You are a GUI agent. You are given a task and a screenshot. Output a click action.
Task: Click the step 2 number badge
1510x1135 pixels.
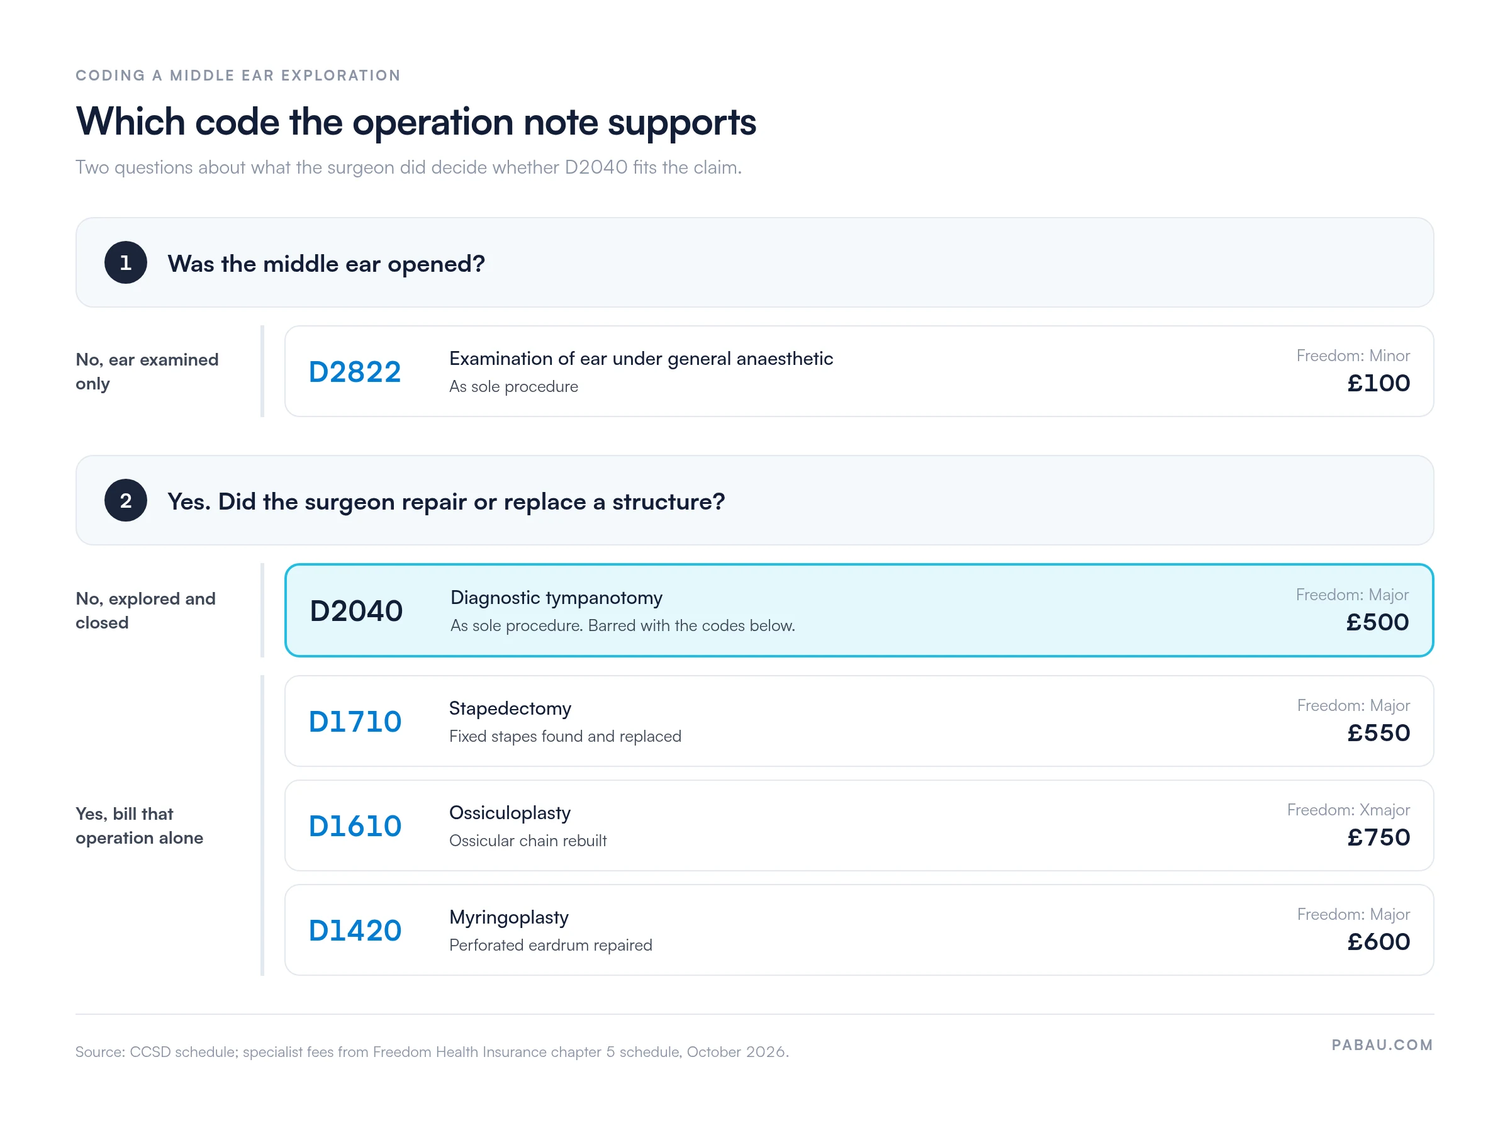pyautogui.click(x=126, y=501)
